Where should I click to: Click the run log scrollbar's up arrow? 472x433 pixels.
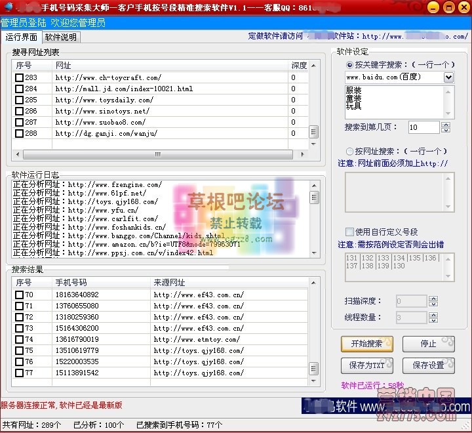click(x=314, y=186)
